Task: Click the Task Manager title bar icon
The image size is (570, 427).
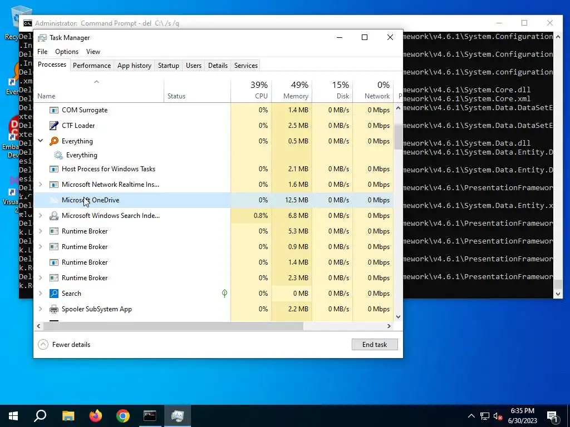Action: 42,38
